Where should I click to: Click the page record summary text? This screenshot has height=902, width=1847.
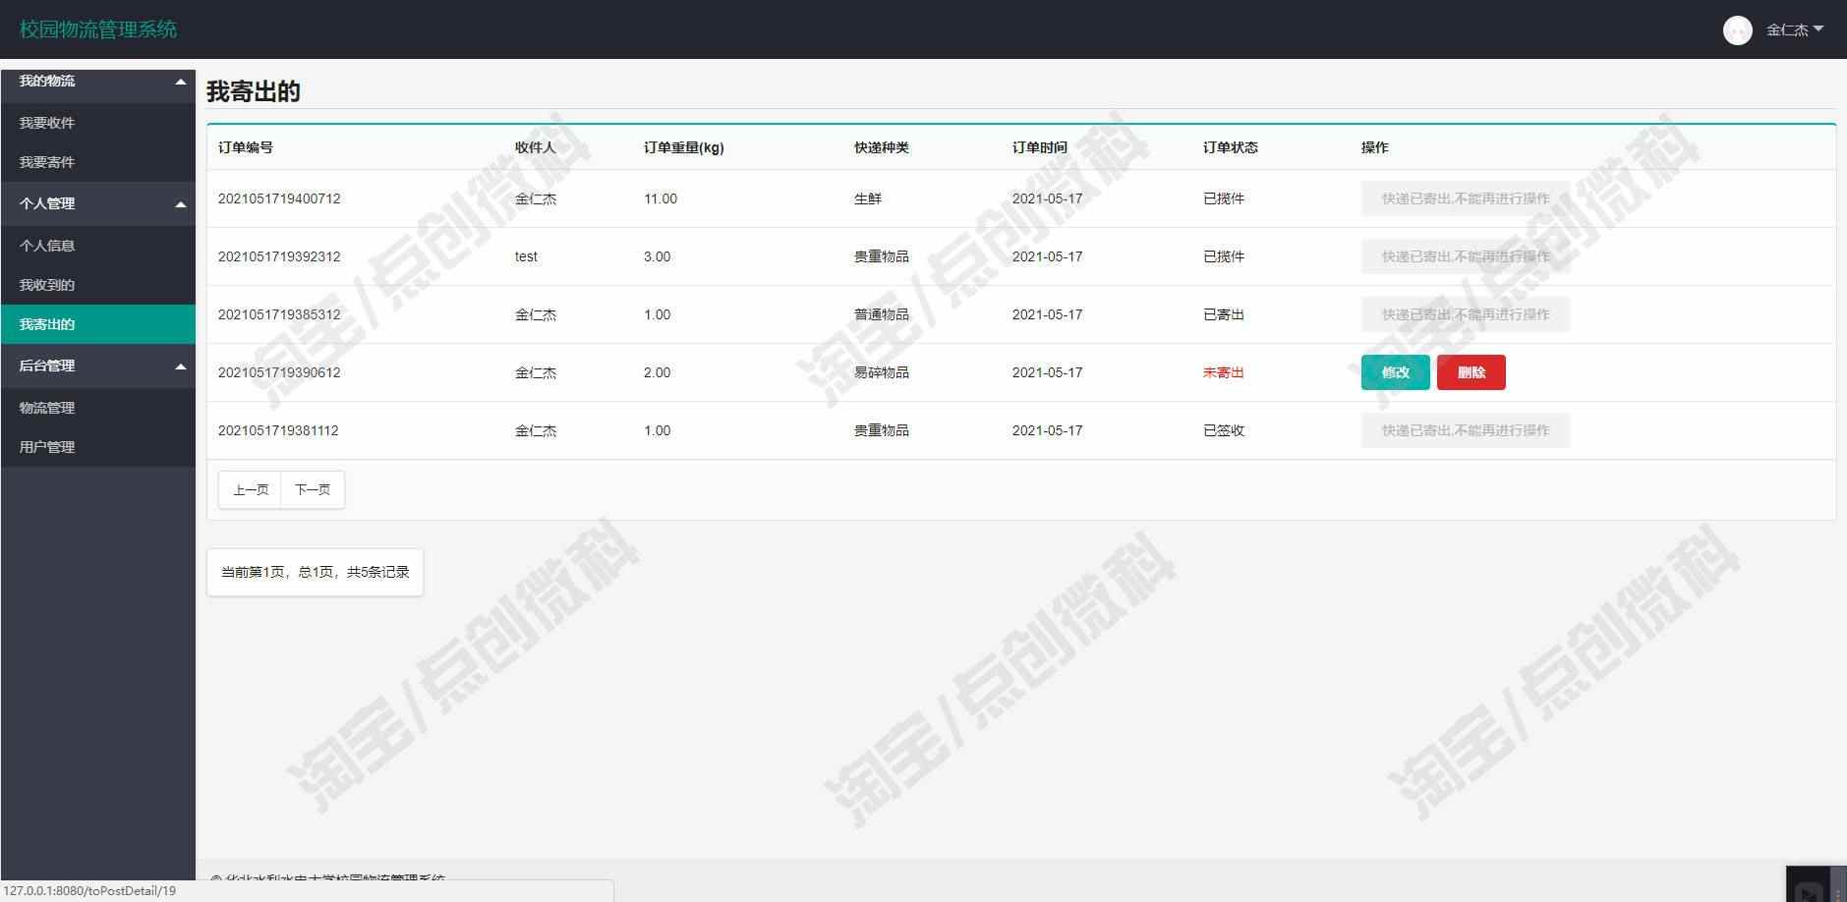[316, 572]
